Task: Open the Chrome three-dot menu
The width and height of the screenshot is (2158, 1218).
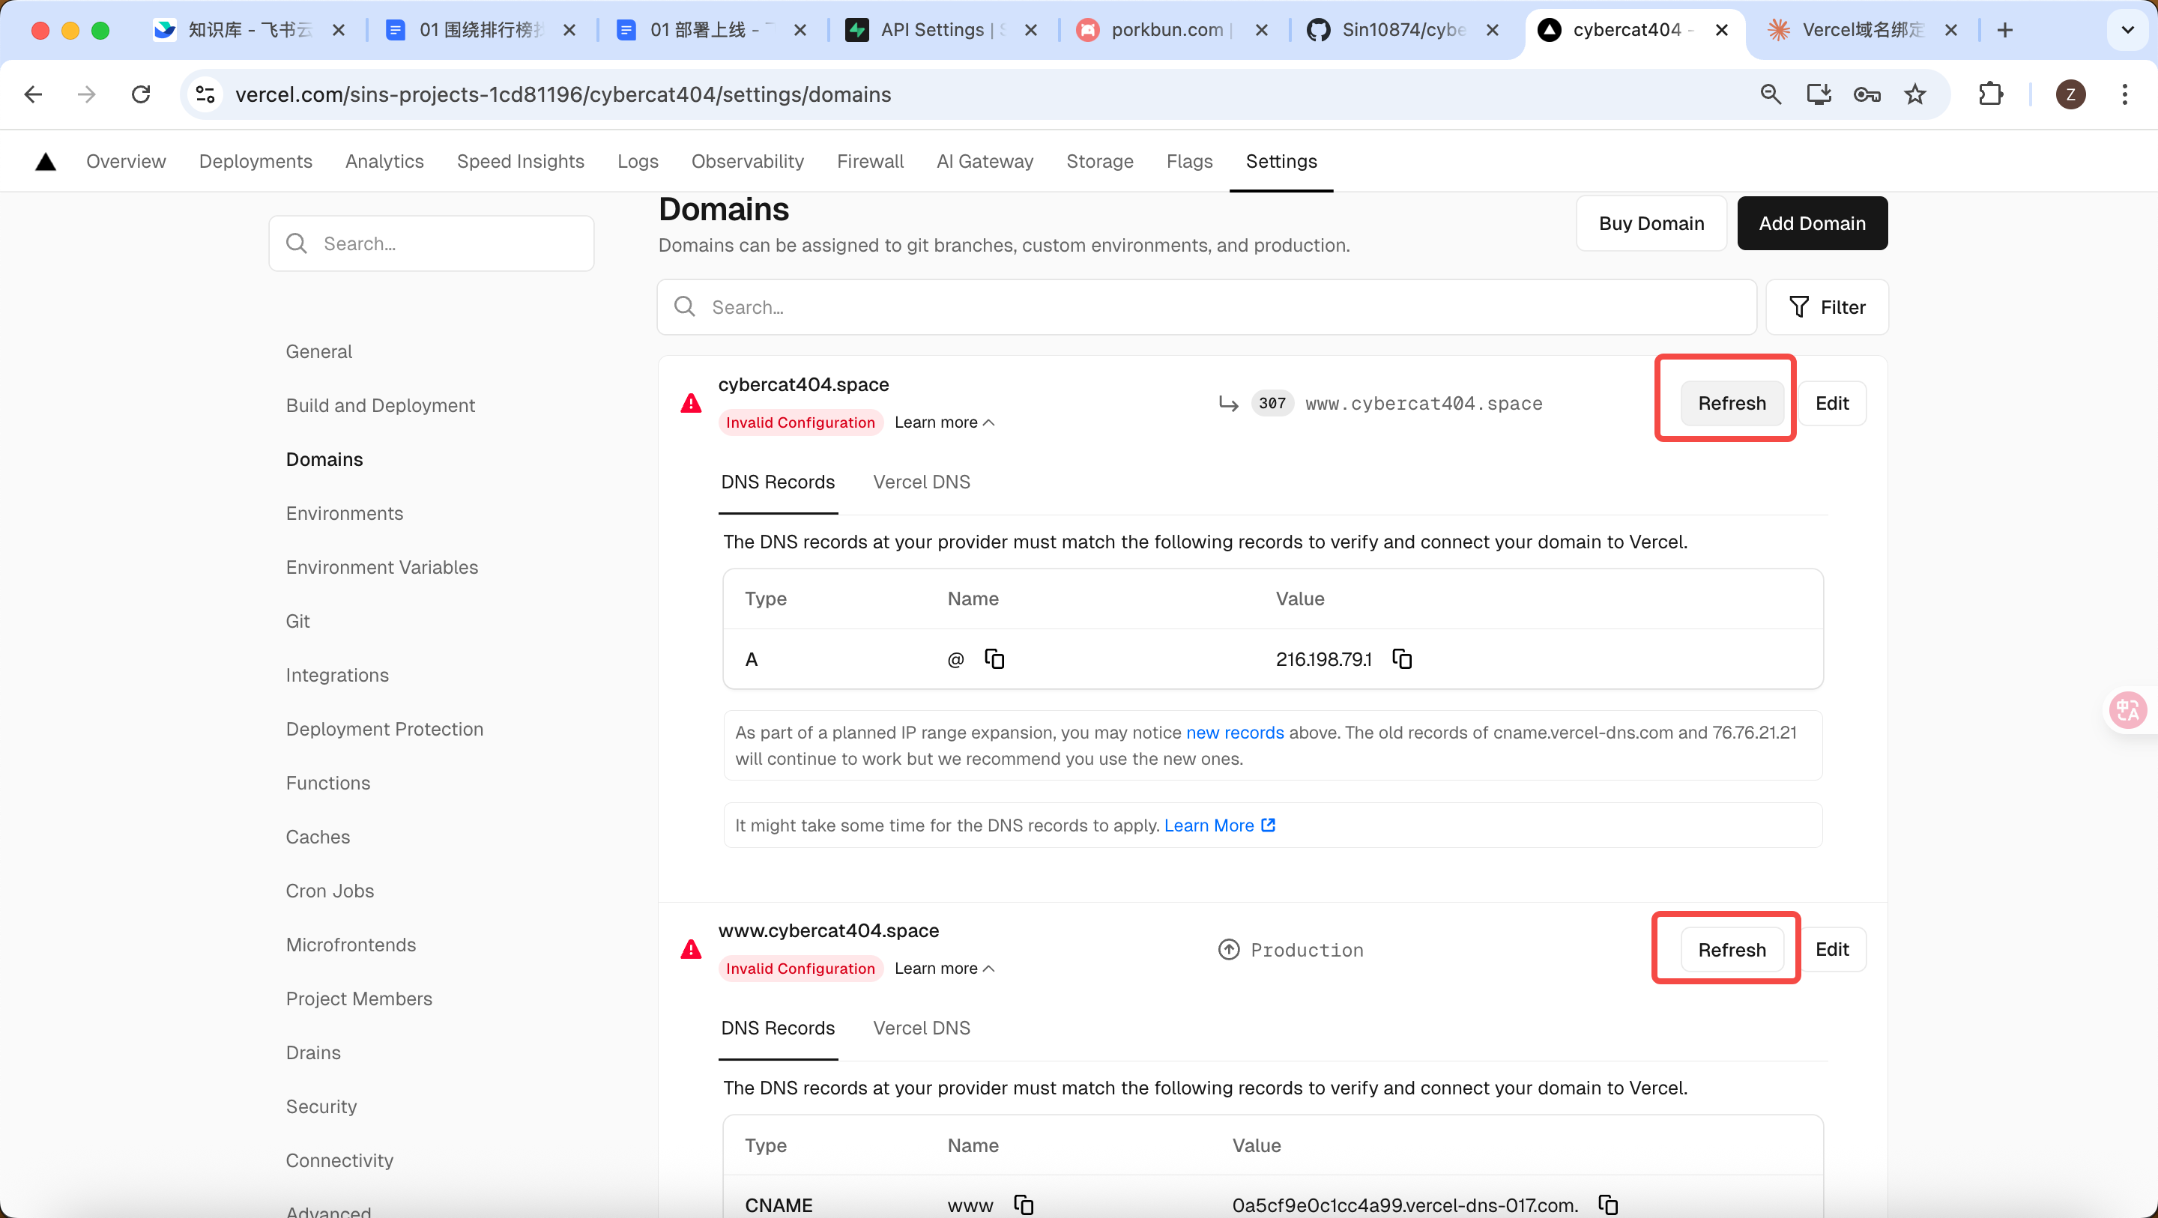Action: [x=2124, y=94]
